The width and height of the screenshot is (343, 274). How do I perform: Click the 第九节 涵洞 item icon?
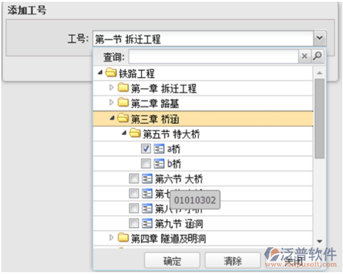[x=147, y=224]
